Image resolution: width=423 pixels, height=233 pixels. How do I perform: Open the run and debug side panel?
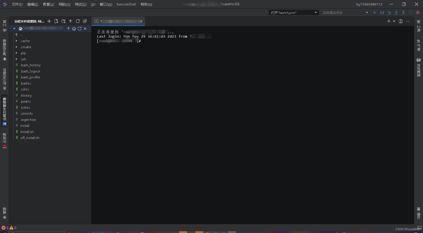[x=4, y=79]
